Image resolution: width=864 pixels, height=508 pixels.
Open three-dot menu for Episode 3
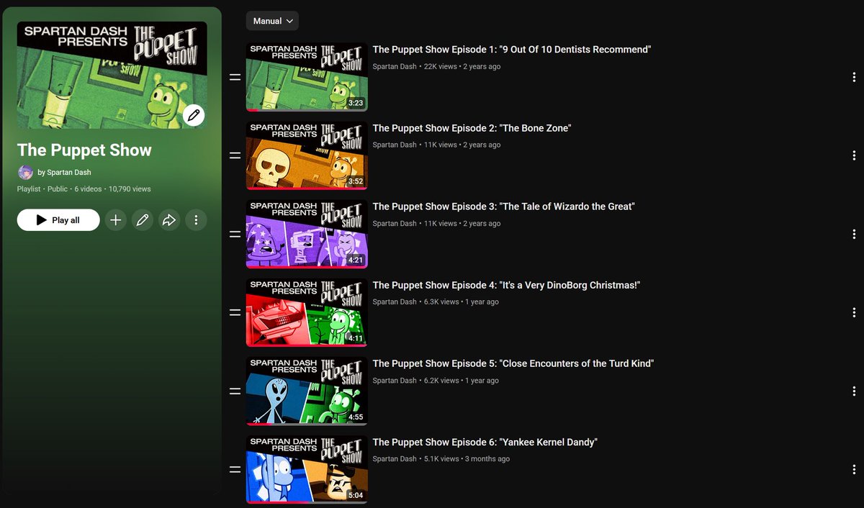pos(854,234)
